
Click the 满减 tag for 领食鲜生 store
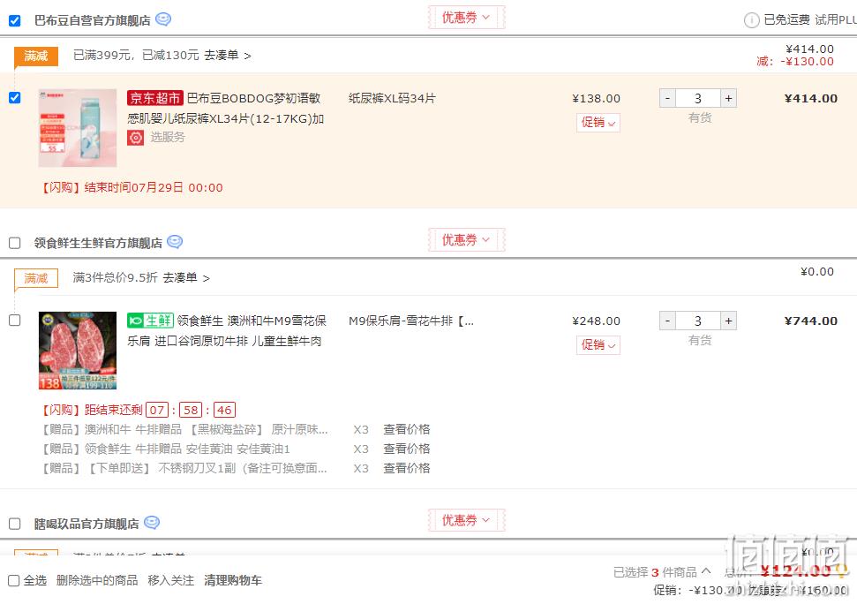[x=35, y=278]
